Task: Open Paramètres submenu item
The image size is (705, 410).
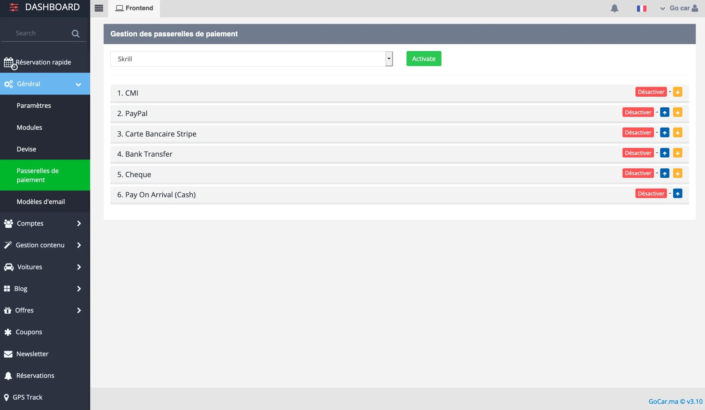Action: click(x=45, y=105)
